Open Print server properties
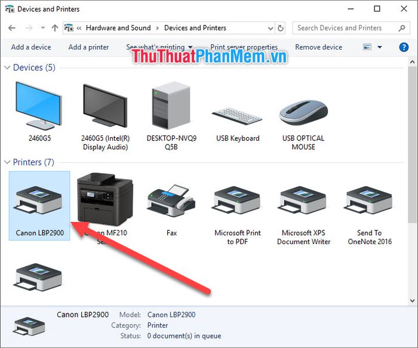This screenshot has height=348, width=418. pos(244,47)
